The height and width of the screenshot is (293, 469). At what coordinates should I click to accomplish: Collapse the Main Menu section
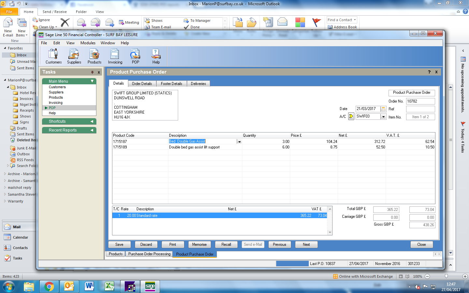(92, 81)
